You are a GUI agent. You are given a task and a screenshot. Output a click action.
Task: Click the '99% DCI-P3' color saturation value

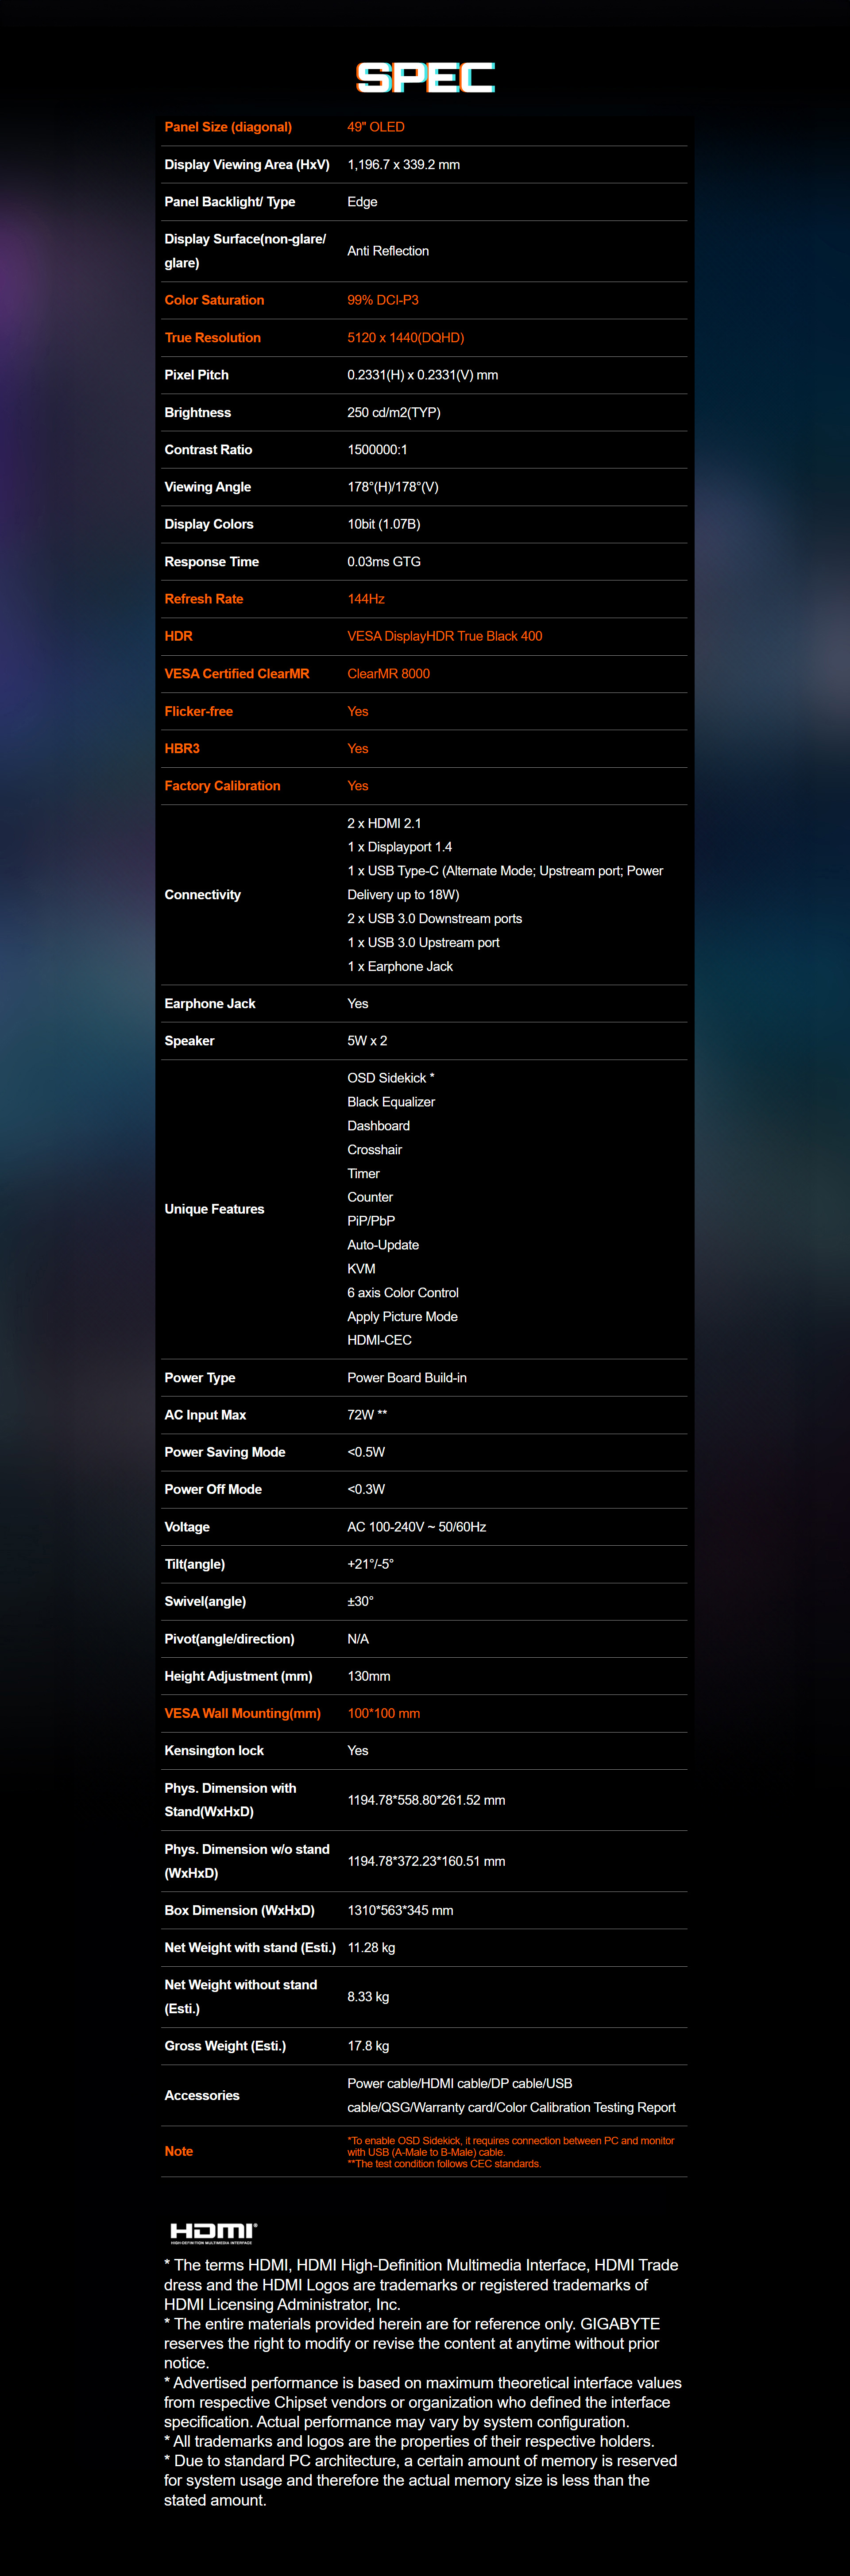pyautogui.click(x=383, y=300)
